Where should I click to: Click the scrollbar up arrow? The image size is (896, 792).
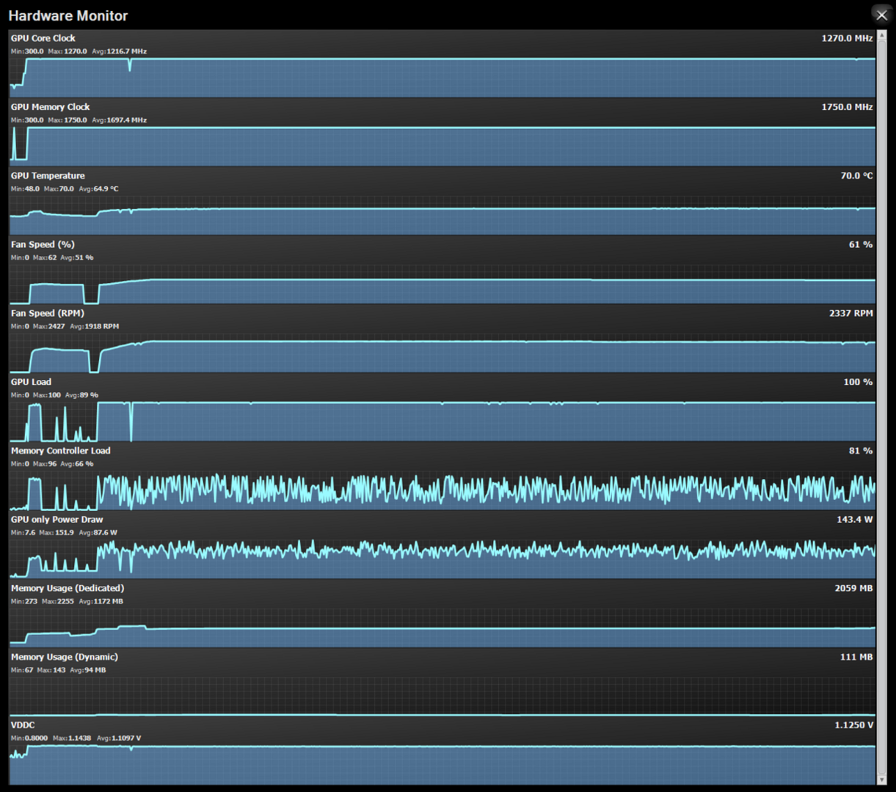coord(881,34)
